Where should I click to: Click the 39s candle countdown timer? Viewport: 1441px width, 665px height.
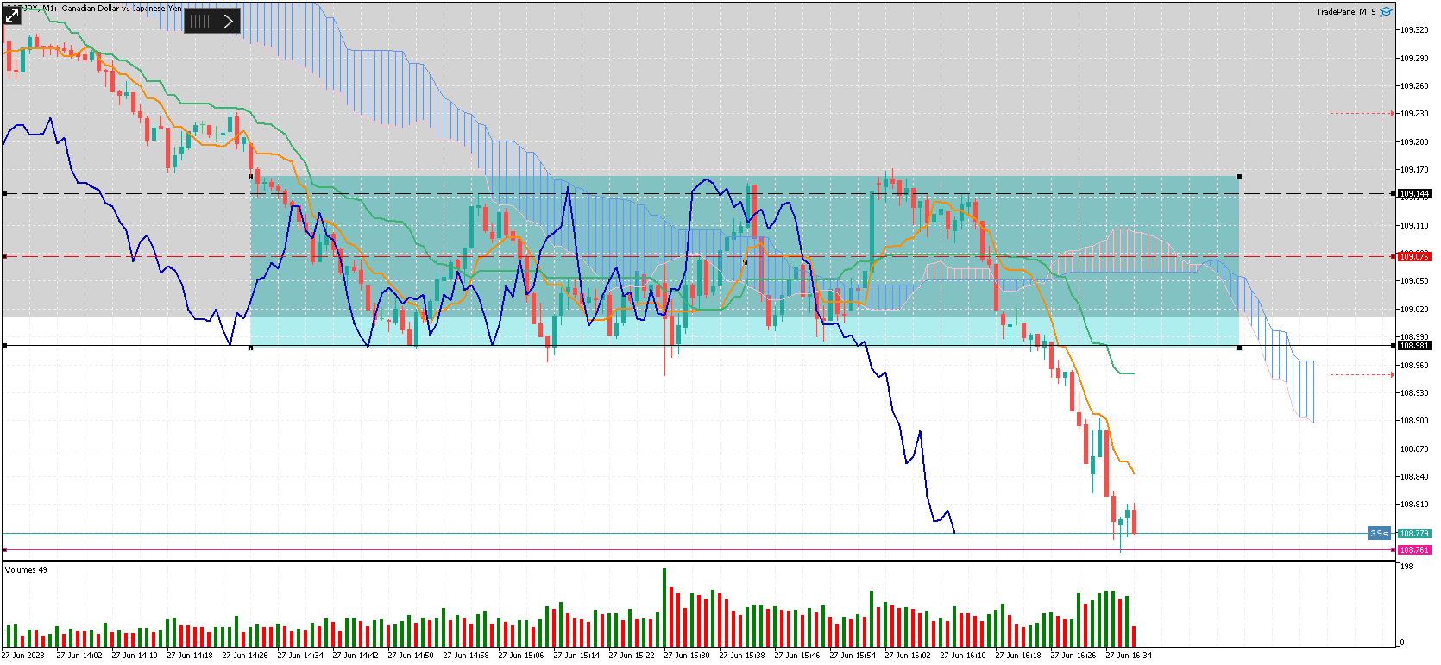[1379, 534]
